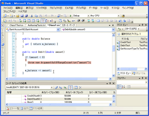149x116 pixels.
Task: Click the Add New Item icon
Action: coord(11,16)
